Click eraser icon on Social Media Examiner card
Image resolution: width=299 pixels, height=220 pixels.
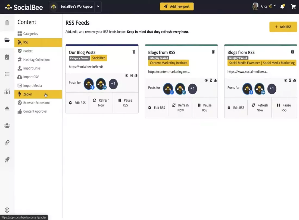[294, 81]
